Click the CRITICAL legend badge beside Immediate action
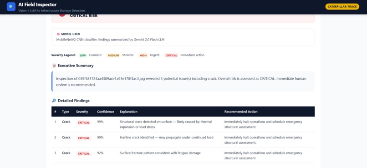367x168 pixels. pos(171,56)
